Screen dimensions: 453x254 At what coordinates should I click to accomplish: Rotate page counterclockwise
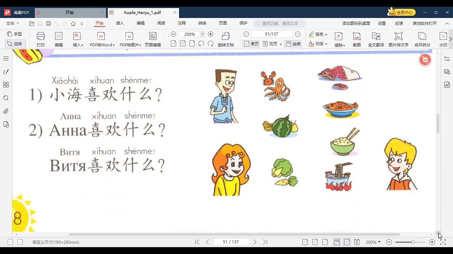pyautogui.click(x=201, y=44)
